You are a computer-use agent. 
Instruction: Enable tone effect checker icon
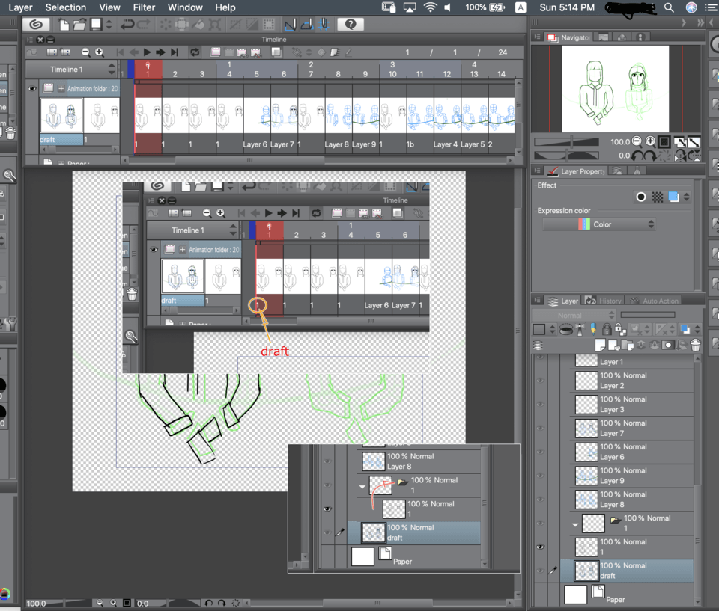coord(658,197)
